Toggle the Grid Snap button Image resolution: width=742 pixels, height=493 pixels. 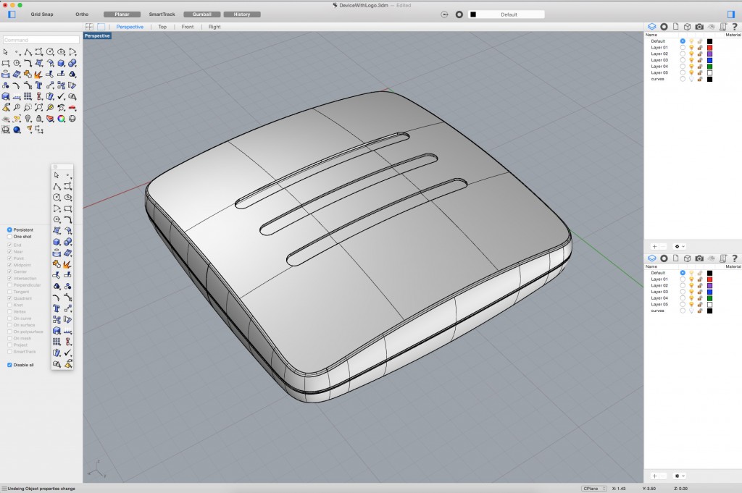pos(42,14)
